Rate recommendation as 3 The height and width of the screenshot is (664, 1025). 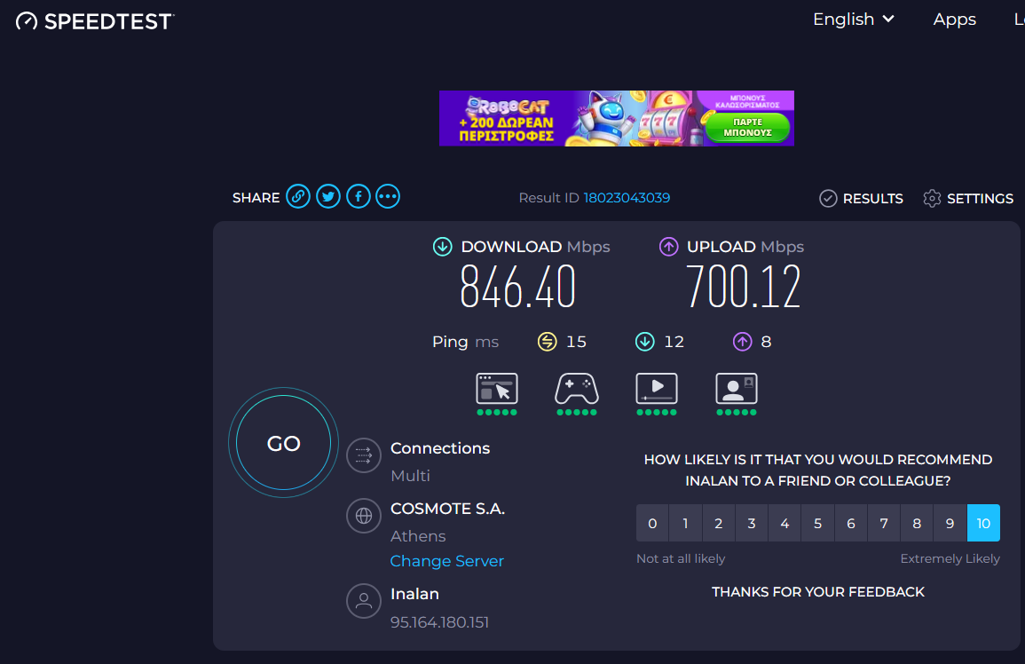(x=752, y=523)
